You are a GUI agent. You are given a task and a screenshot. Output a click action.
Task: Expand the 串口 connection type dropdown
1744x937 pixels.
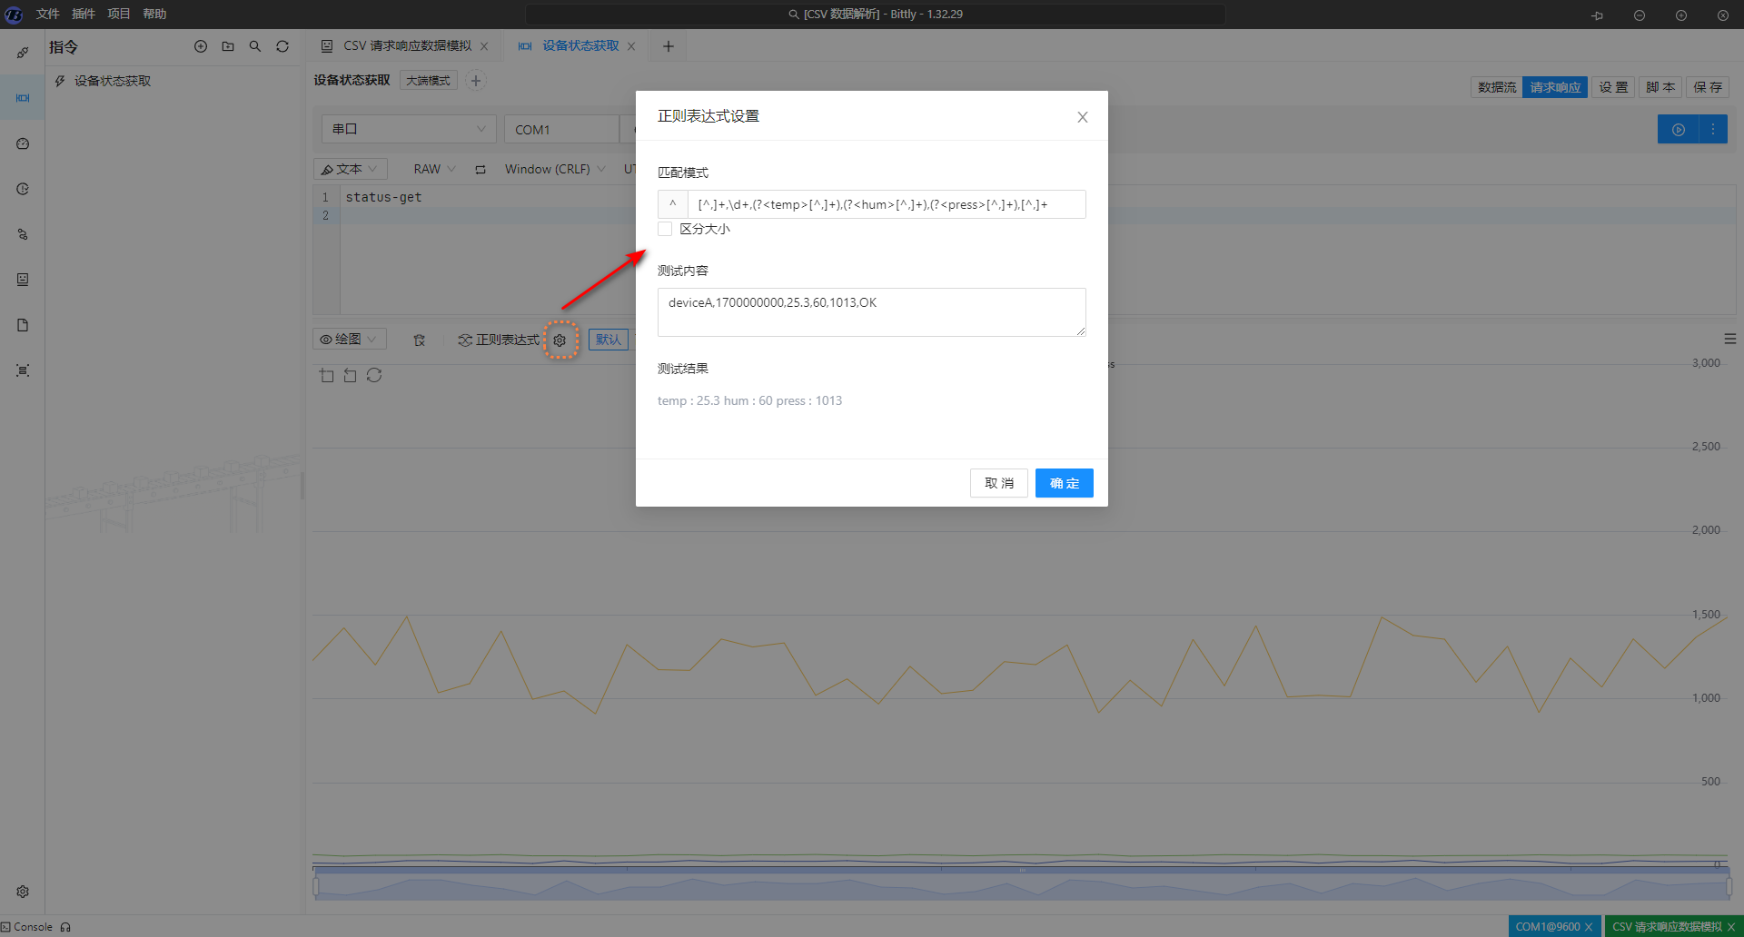click(408, 129)
